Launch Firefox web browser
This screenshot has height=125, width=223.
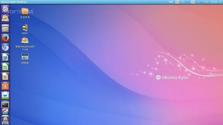pyautogui.click(x=5, y=38)
